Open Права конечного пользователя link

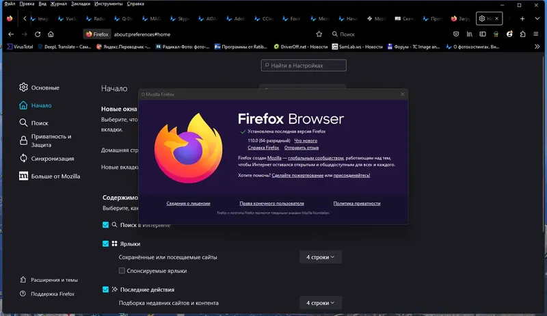tap(271, 203)
